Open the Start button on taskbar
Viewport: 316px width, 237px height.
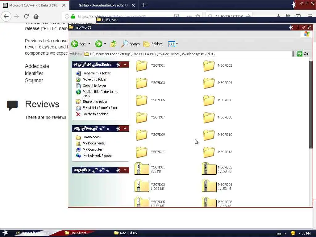(x=5, y=233)
